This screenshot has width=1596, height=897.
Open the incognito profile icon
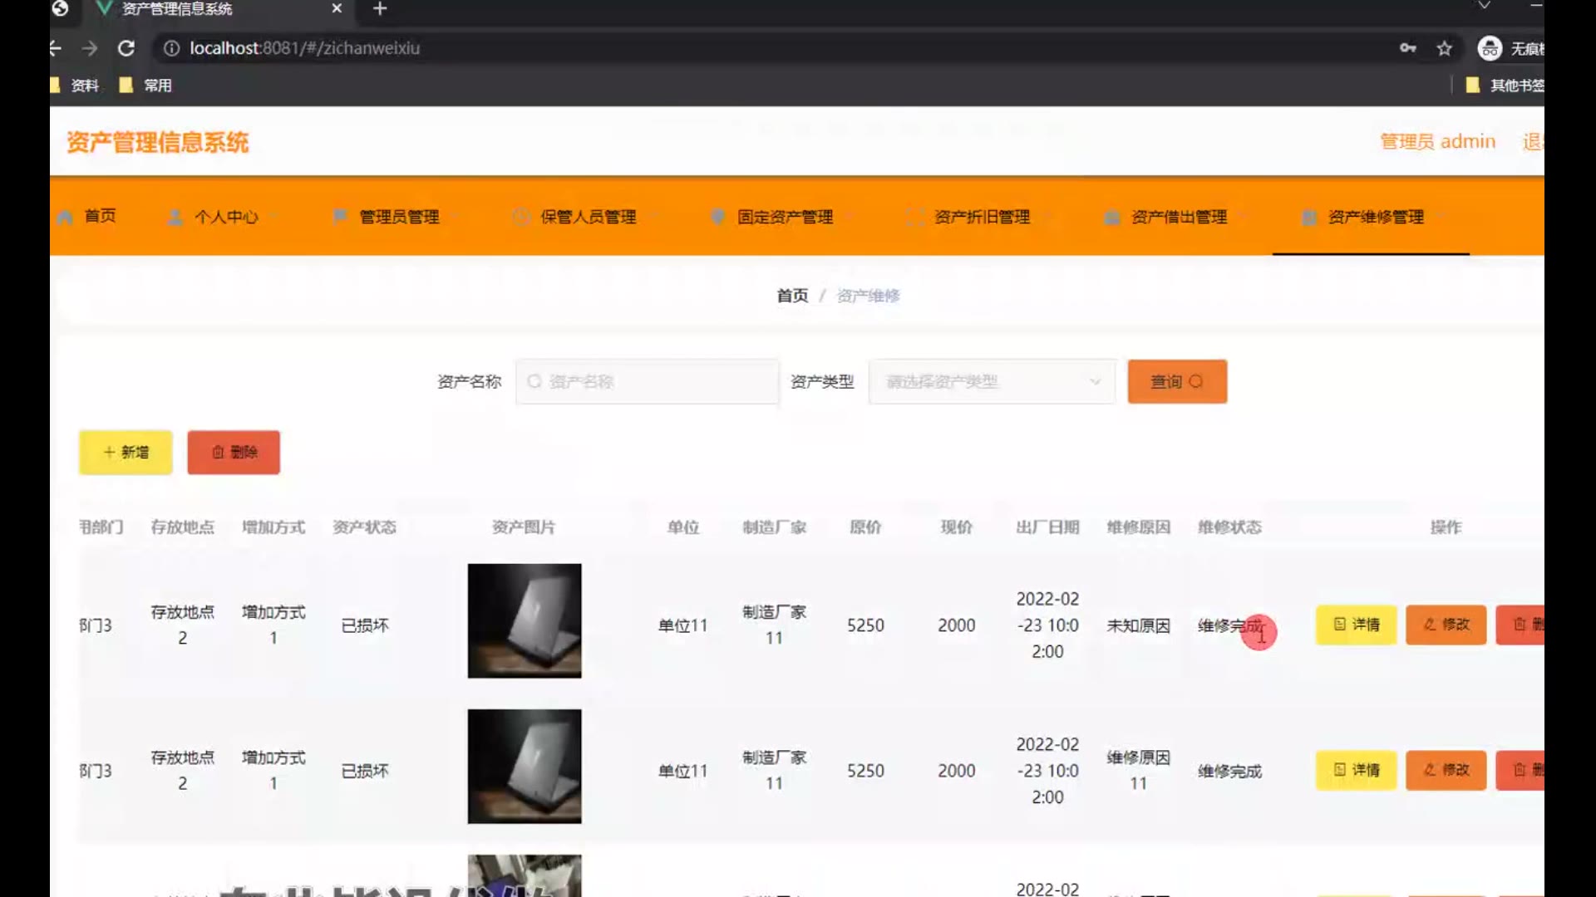1490,48
